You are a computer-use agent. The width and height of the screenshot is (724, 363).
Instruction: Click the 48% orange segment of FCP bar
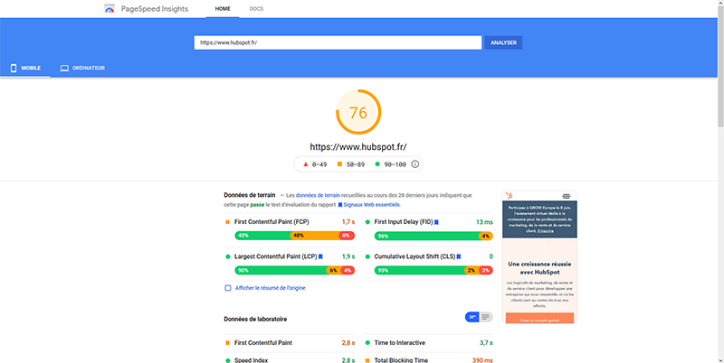click(x=315, y=236)
